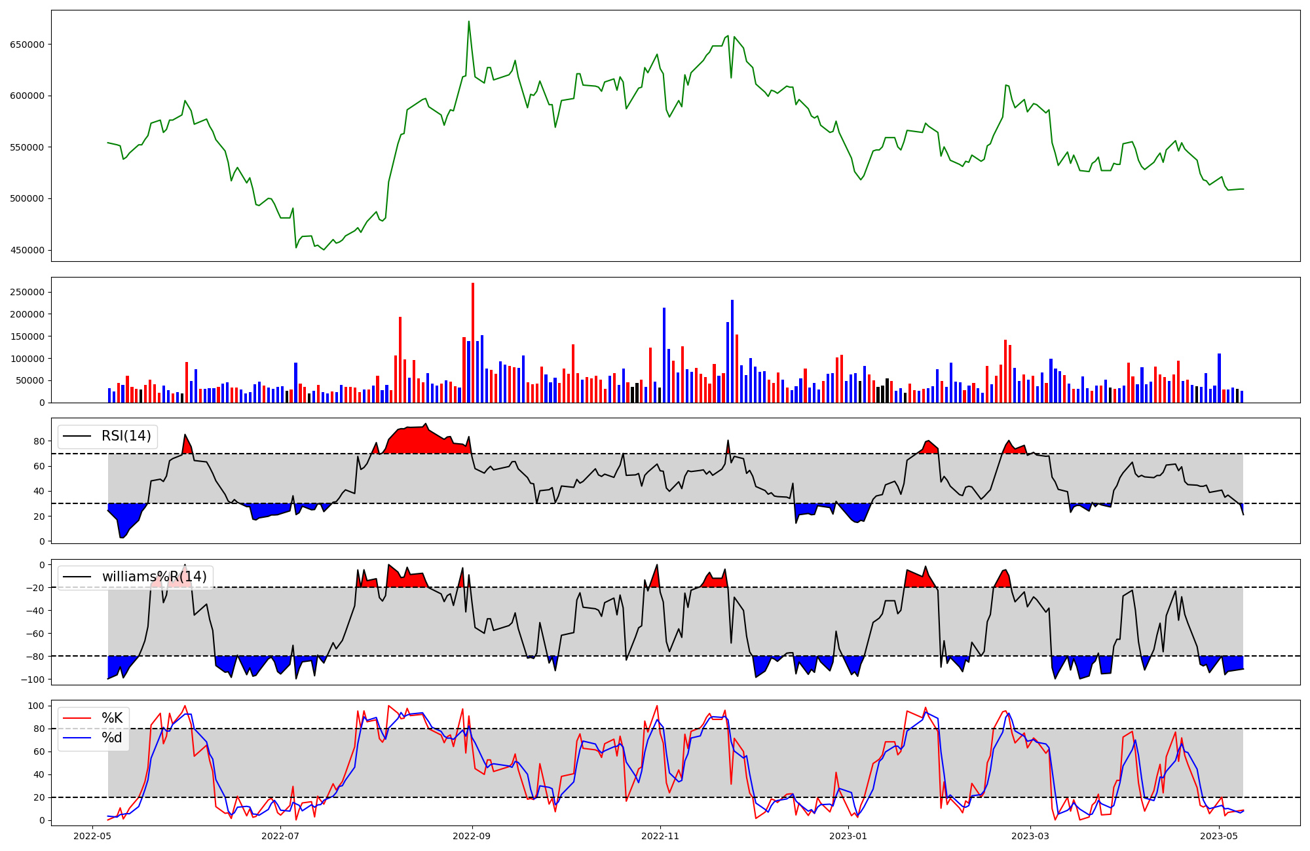Click the 2022-09 x-axis date label

(472, 835)
